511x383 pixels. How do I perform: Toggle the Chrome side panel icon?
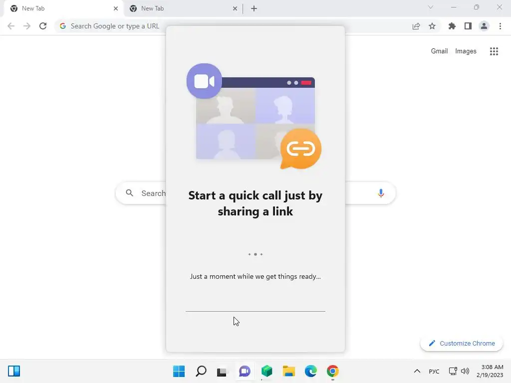pos(468,26)
